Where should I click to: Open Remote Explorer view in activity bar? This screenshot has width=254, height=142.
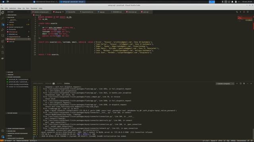pos(3,35)
